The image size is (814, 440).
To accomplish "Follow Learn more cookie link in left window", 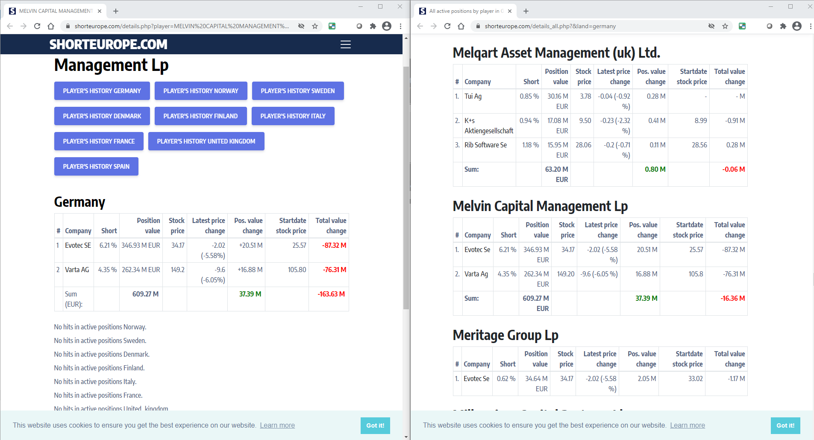I will tap(277, 425).
